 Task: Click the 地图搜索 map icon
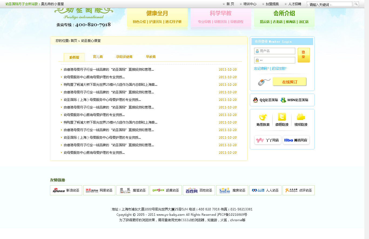(x=263, y=117)
